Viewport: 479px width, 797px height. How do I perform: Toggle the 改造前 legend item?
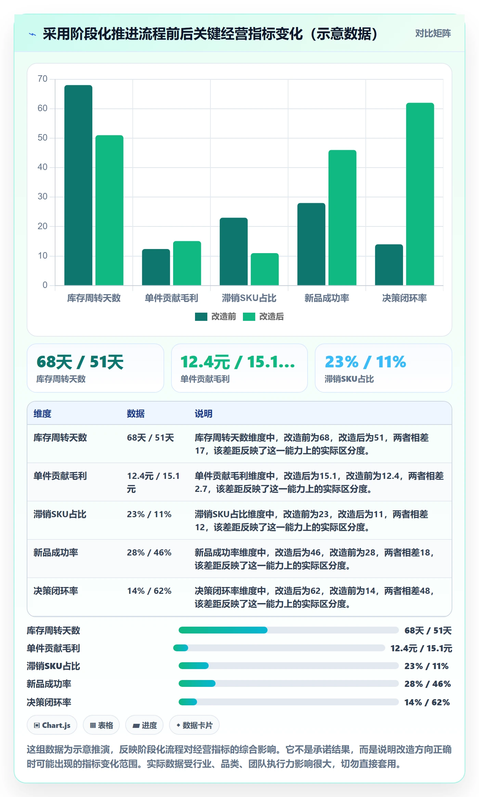coord(215,316)
